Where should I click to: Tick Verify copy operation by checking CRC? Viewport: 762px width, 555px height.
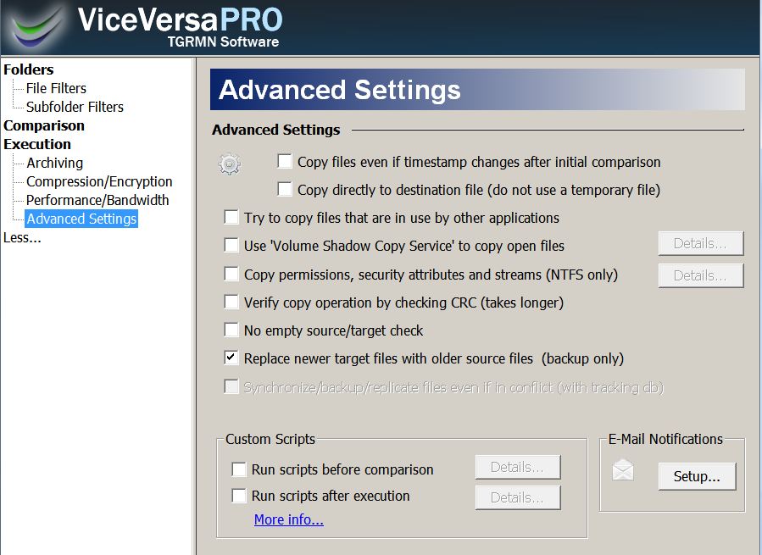click(231, 302)
